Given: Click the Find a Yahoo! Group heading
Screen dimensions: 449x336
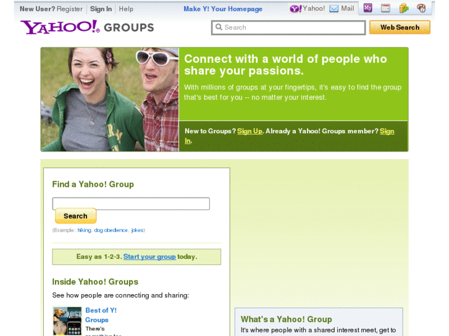Looking at the screenshot, I should point(93,184).
